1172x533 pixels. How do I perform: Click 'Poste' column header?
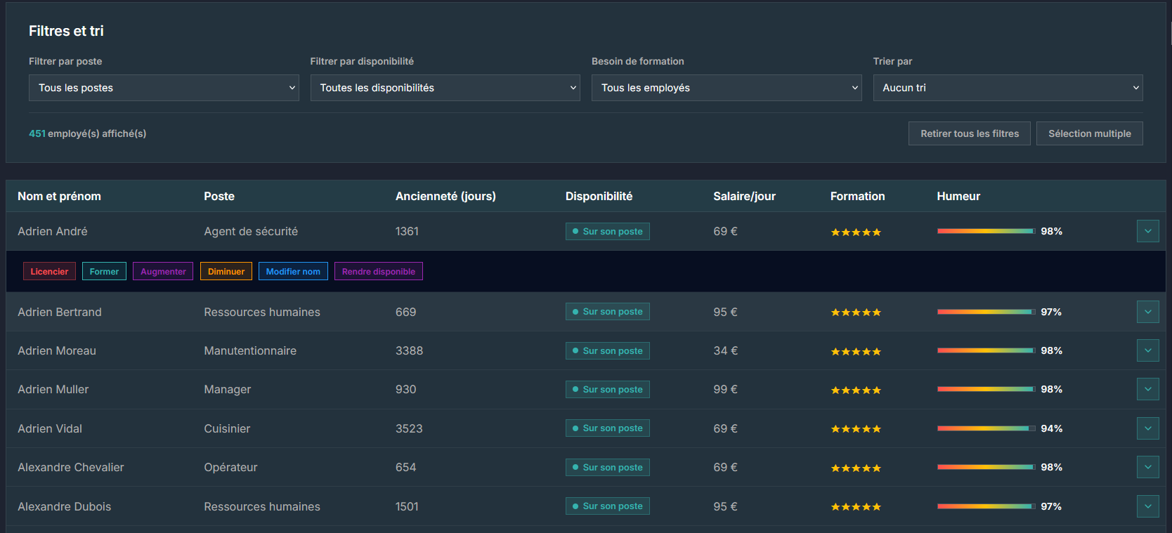click(x=219, y=197)
